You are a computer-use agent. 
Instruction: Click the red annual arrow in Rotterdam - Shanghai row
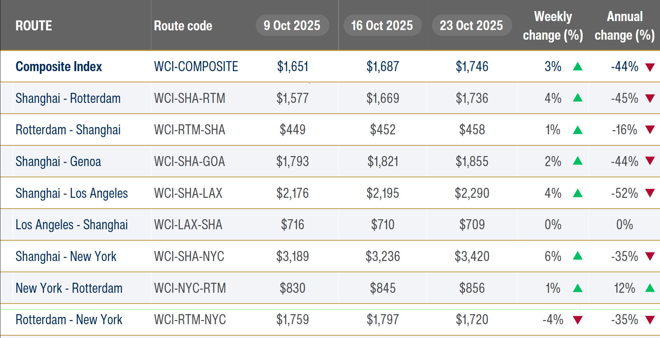click(650, 130)
